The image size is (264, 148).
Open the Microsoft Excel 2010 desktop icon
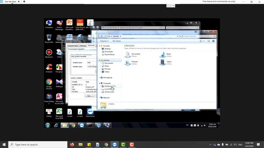coord(59,113)
